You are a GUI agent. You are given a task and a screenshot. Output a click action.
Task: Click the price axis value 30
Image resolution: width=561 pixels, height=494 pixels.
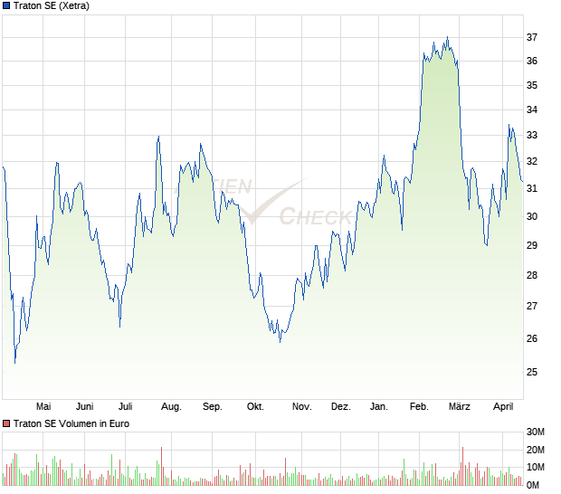532,216
